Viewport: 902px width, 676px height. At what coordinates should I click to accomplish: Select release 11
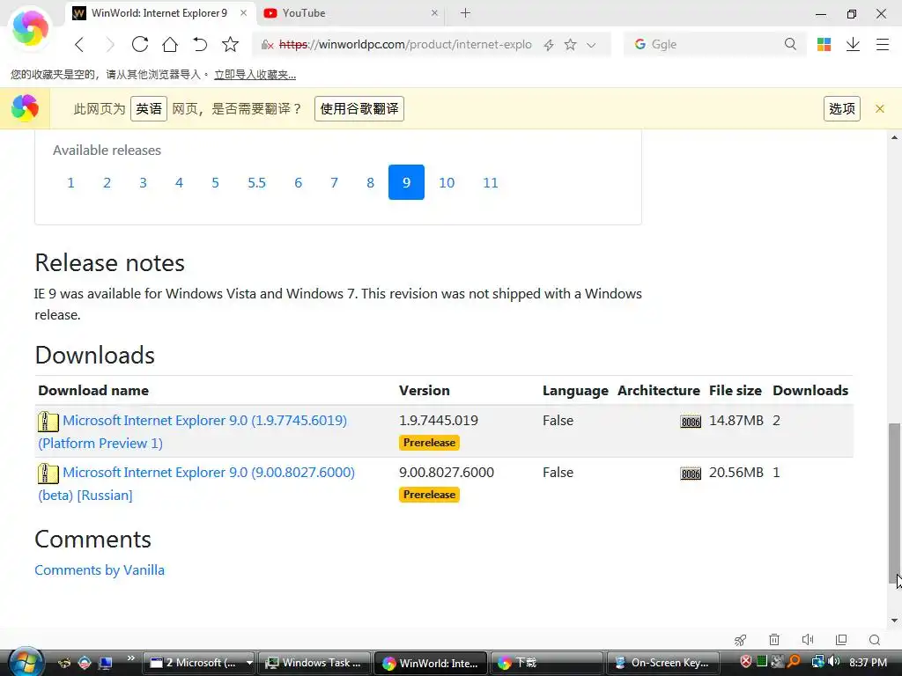click(490, 183)
